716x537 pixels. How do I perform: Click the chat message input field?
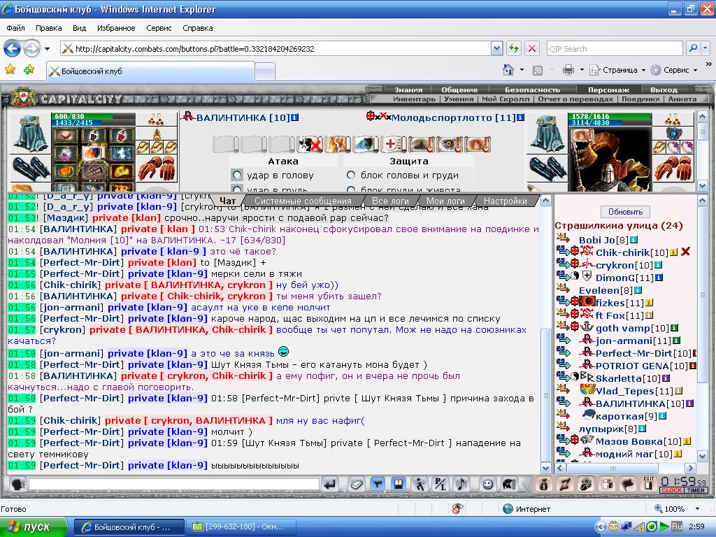click(x=173, y=484)
